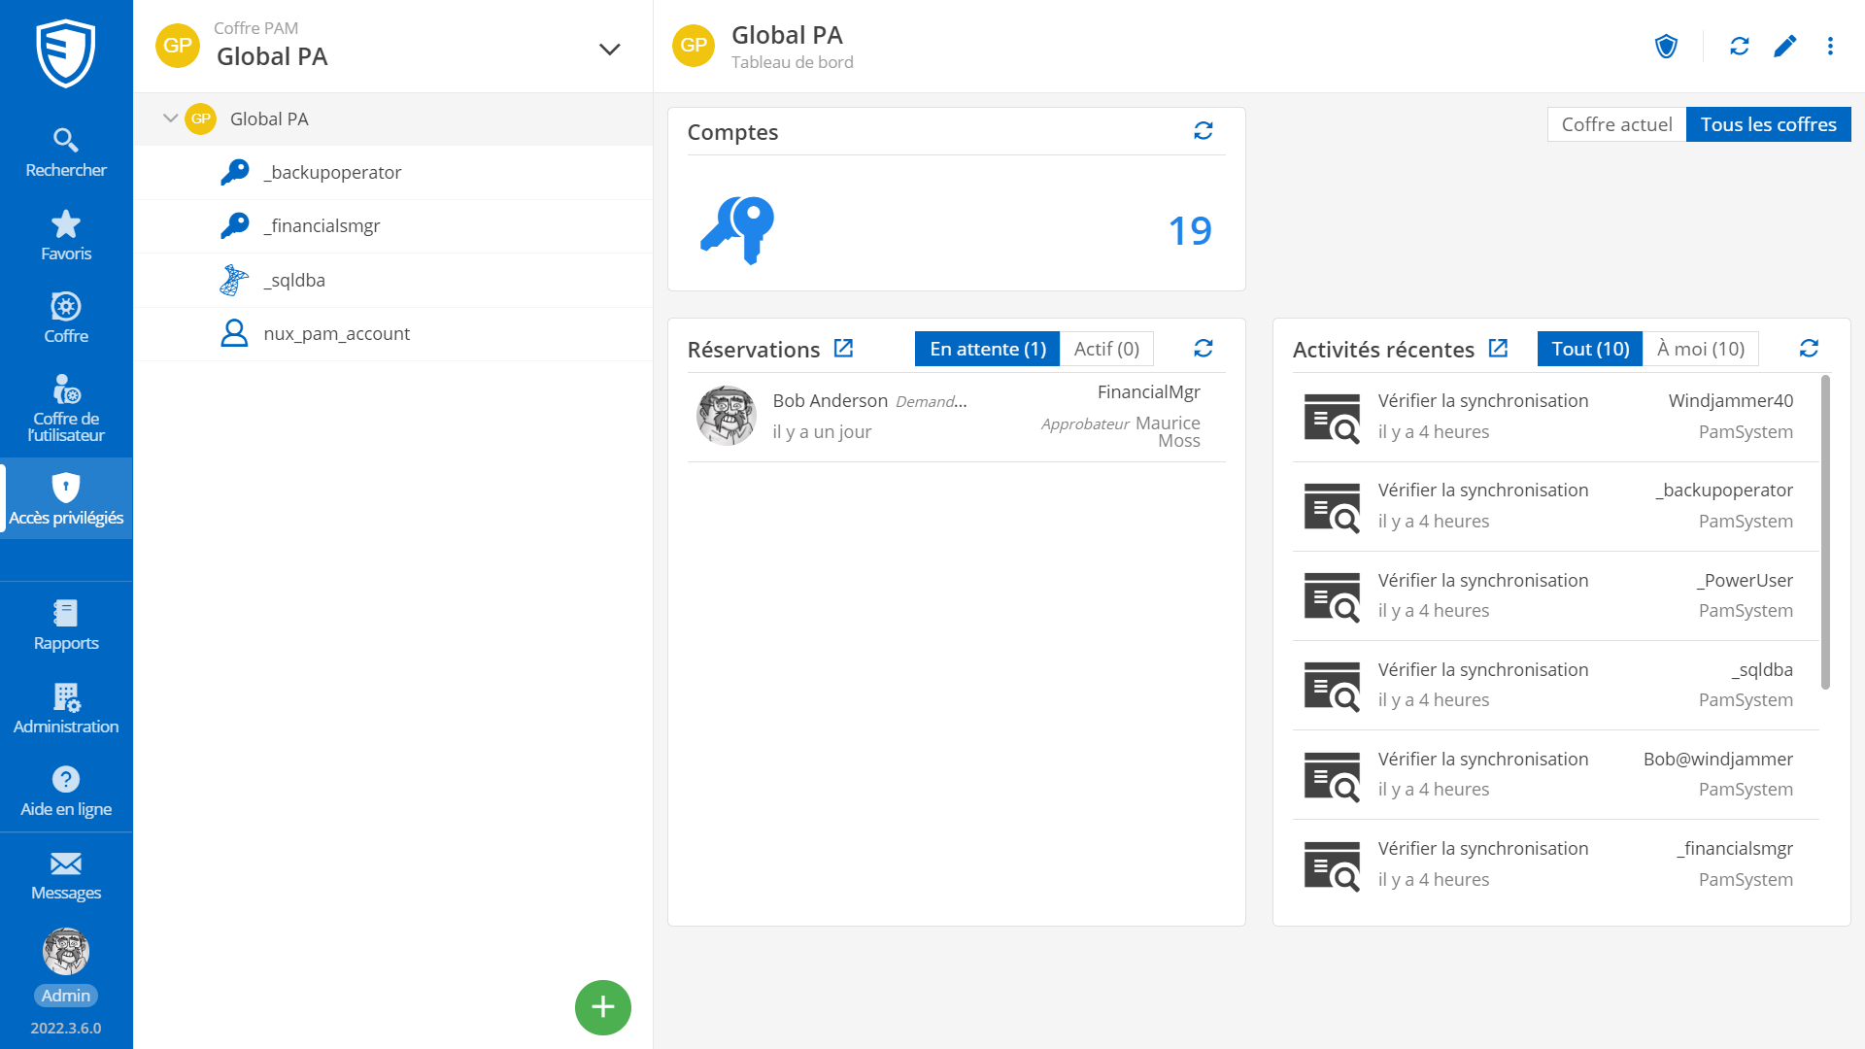
Task: Click the shield security icon in header
Action: [x=1666, y=47]
